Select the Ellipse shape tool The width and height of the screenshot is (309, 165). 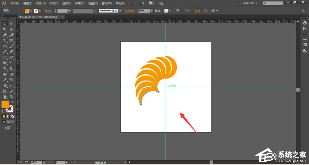[5, 46]
